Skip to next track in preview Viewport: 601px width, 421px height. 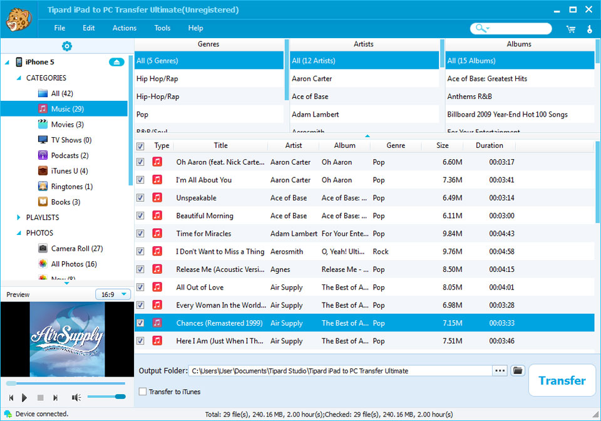tap(55, 398)
